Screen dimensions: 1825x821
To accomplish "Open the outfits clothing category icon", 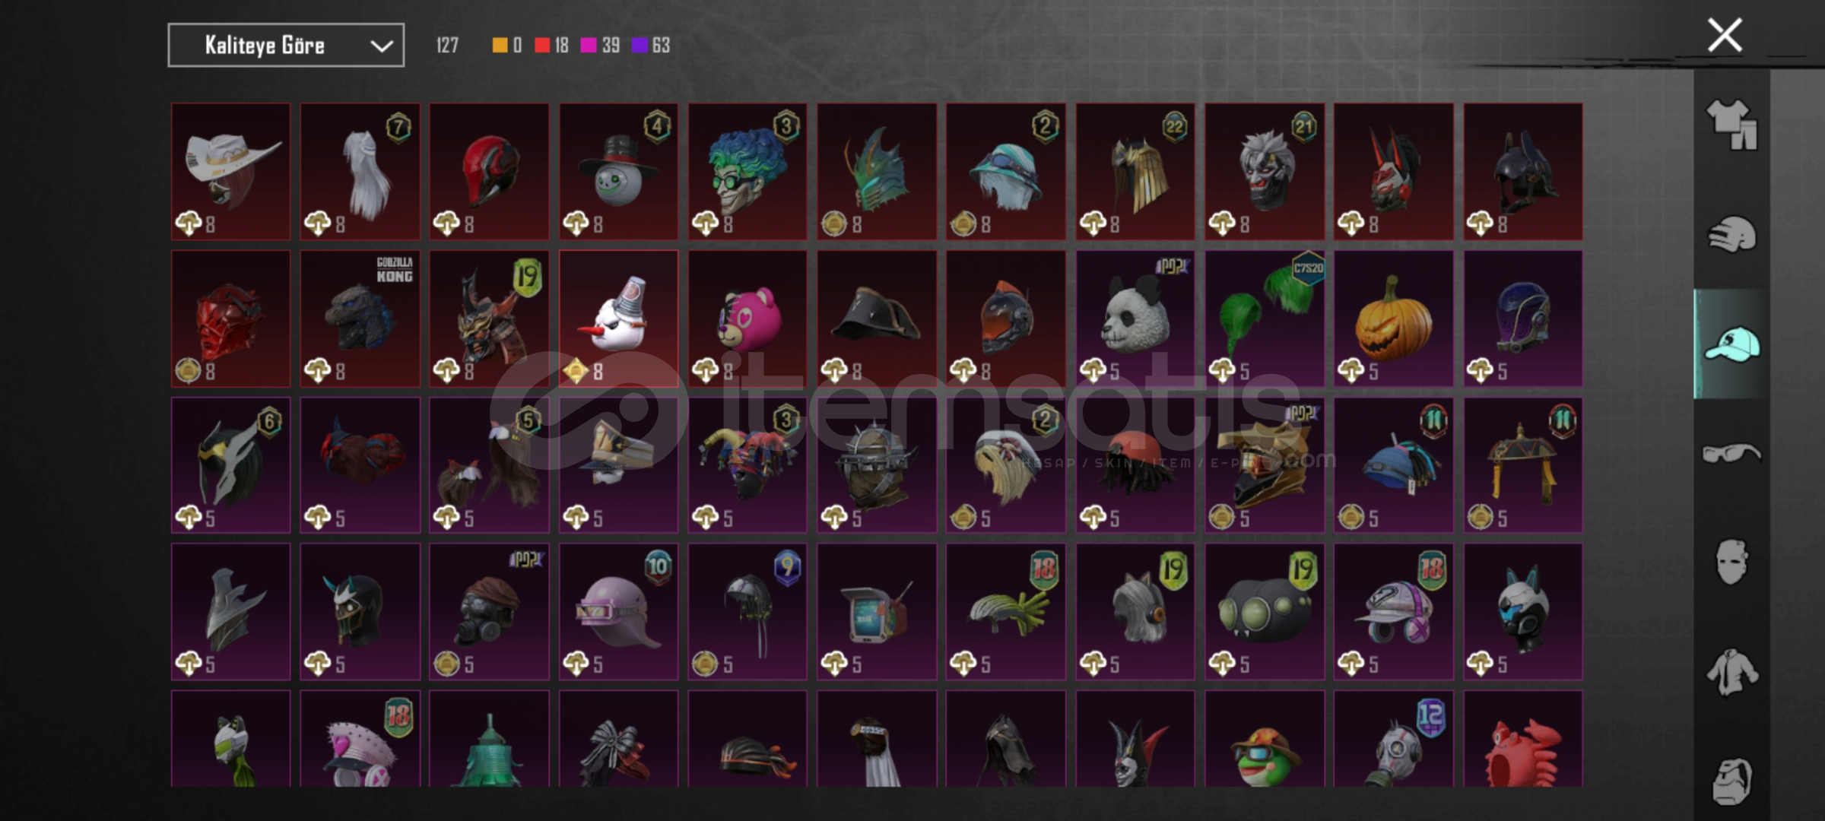I will [1731, 125].
